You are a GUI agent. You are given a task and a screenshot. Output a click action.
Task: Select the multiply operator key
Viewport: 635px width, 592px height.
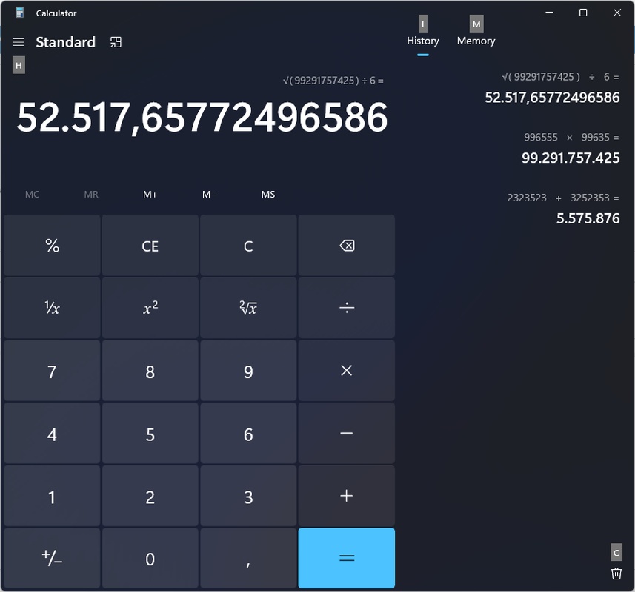click(347, 371)
